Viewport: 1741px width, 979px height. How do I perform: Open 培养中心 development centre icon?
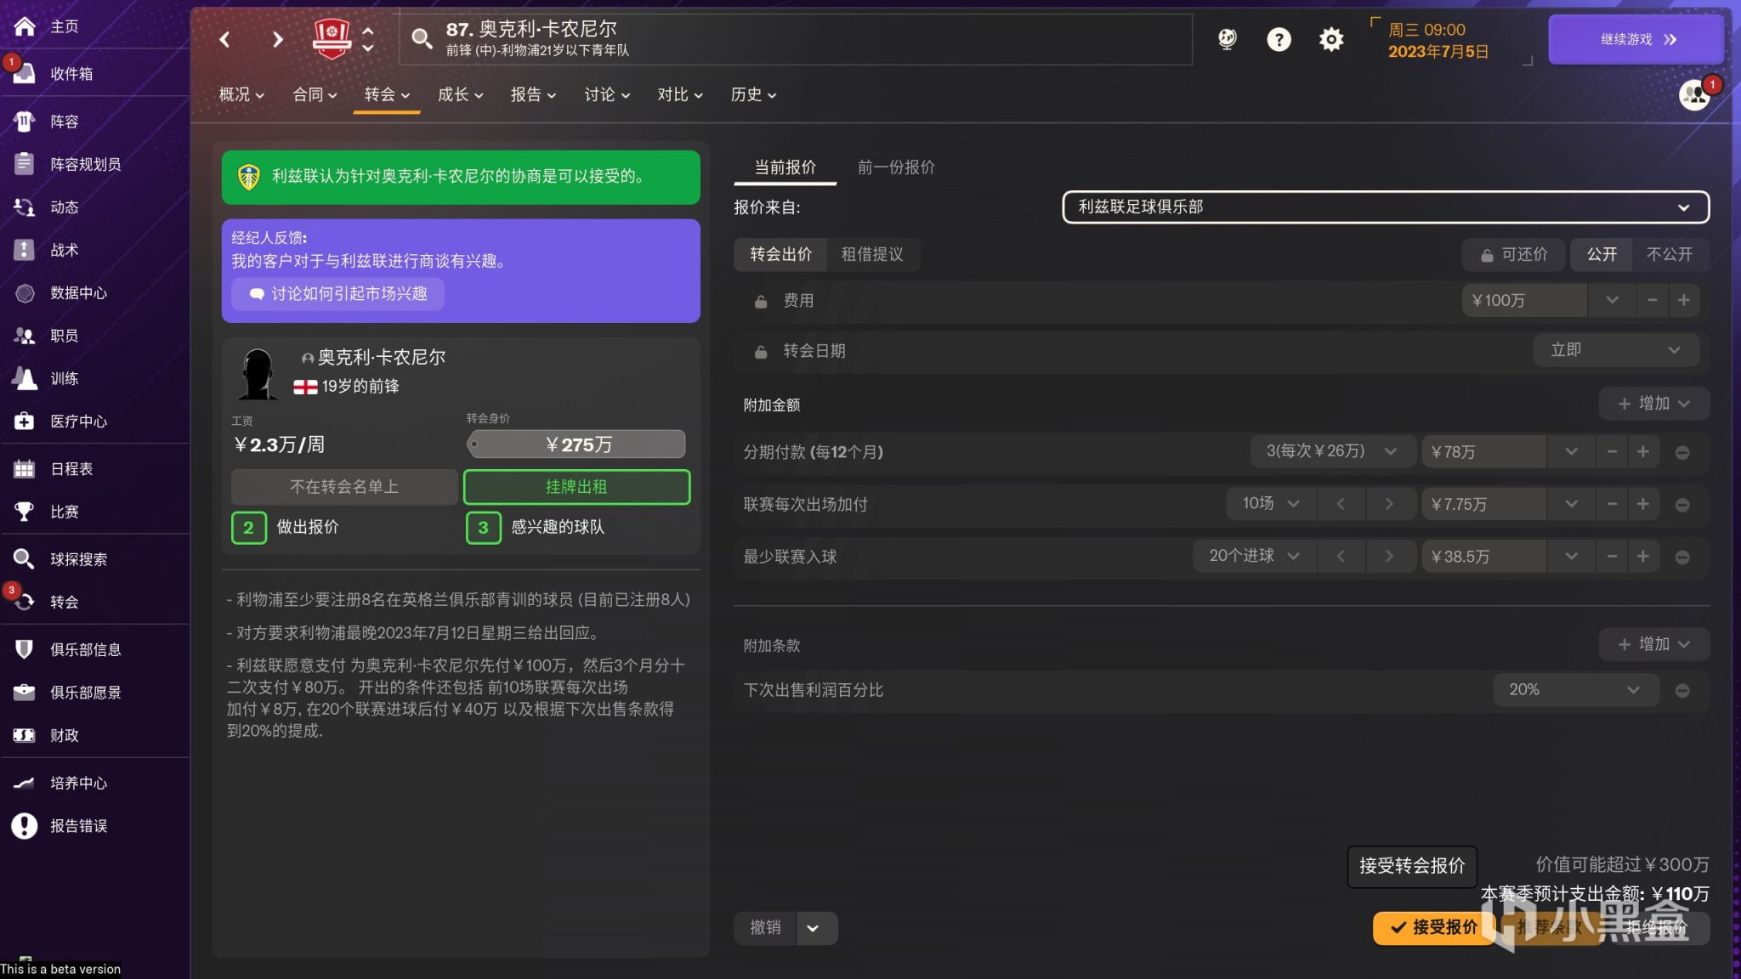pyautogui.click(x=25, y=783)
